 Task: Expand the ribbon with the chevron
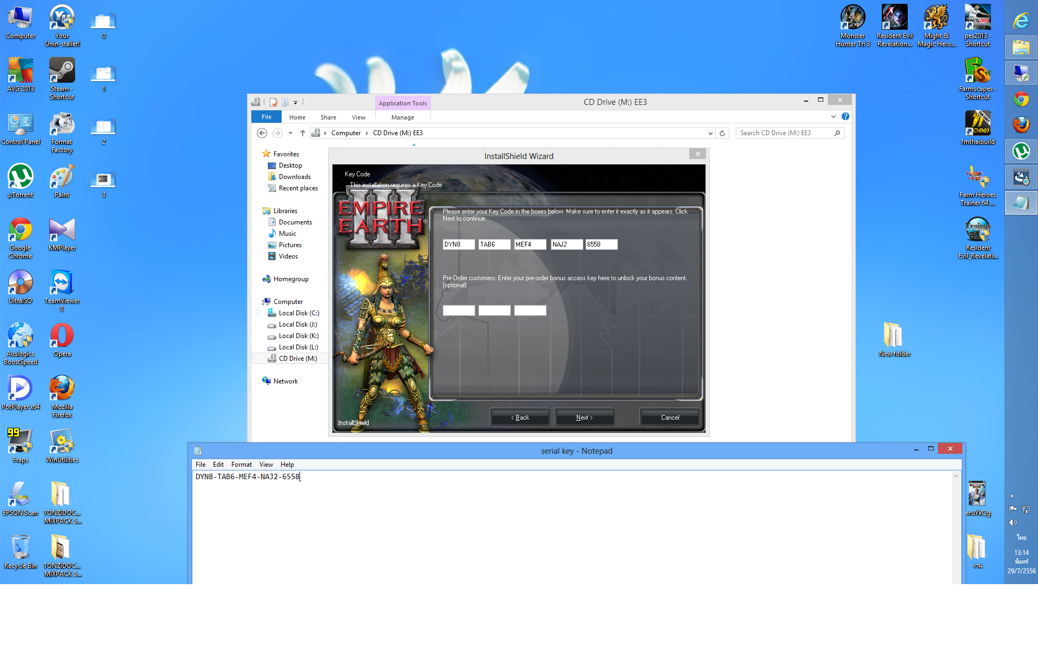click(x=834, y=117)
